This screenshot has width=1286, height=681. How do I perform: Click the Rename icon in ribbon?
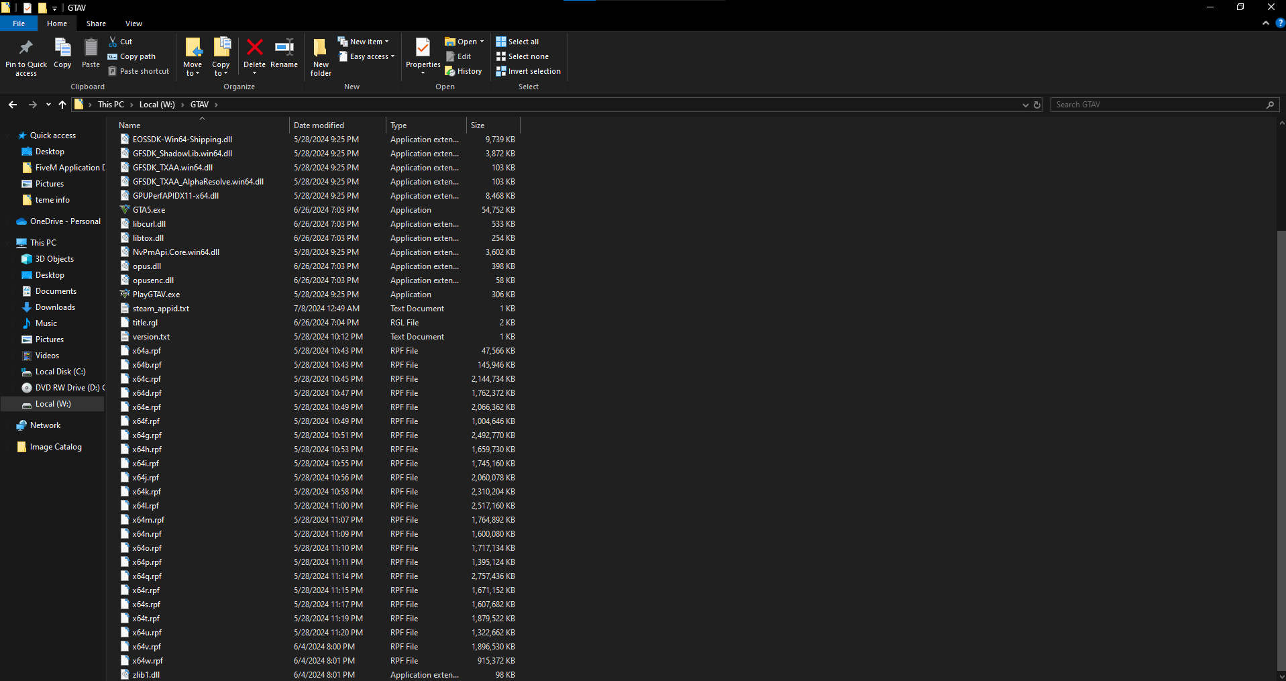click(284, 48)
